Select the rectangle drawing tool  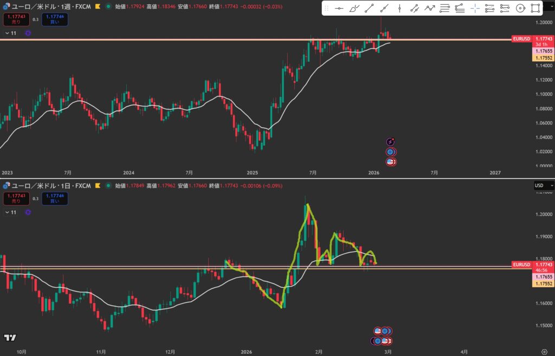click(x=535, y=8)
